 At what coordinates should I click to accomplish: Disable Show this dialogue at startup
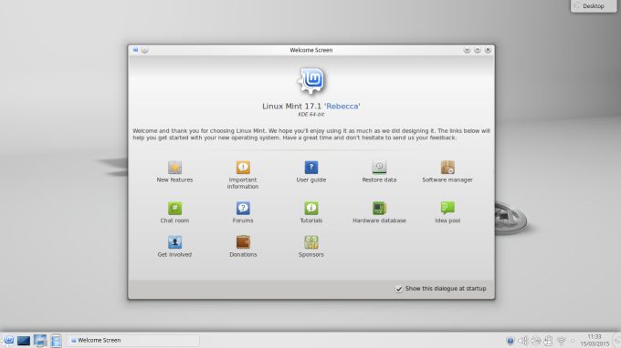click(x=399, y=289)
